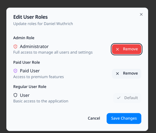Cancel editing user roles
The image size is (156, 133).
coord(94,118)
